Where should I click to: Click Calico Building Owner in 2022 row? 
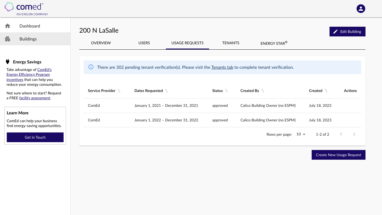268,120
